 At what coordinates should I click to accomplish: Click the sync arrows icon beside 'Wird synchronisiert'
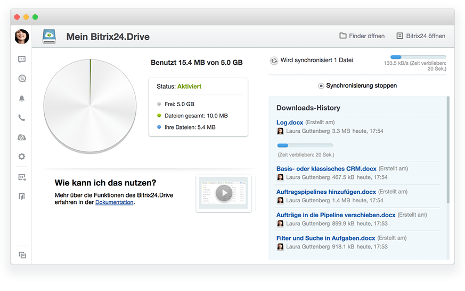point(274,61)
